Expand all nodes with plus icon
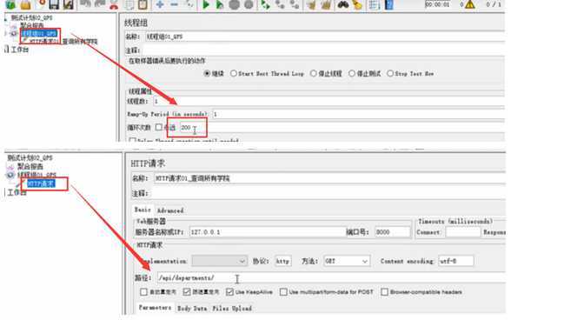The image size is (564, 320). pyautogui.click(x=160, y=4)
